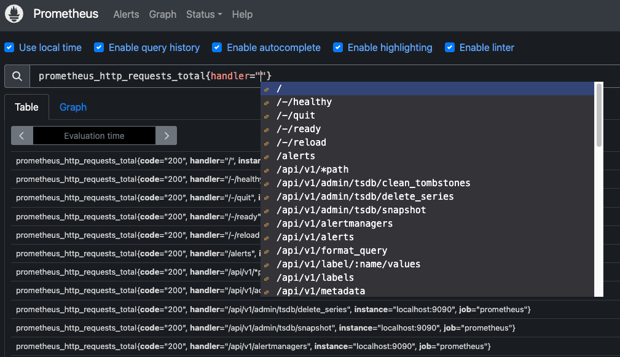
Task: Toggle the "Enable linter" checkbox
Action: (450, 47)
